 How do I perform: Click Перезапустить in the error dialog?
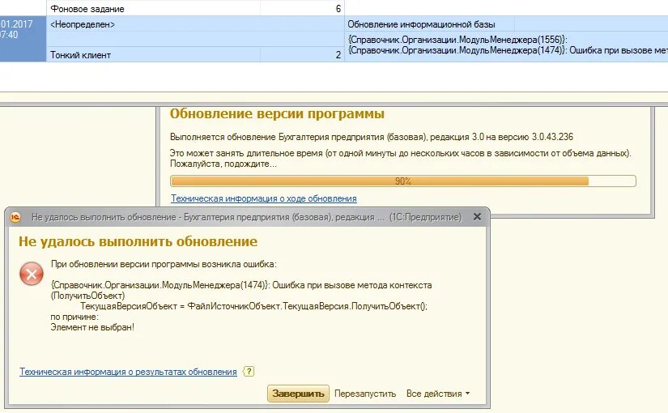pyautogui.click(x=365, y=394)
